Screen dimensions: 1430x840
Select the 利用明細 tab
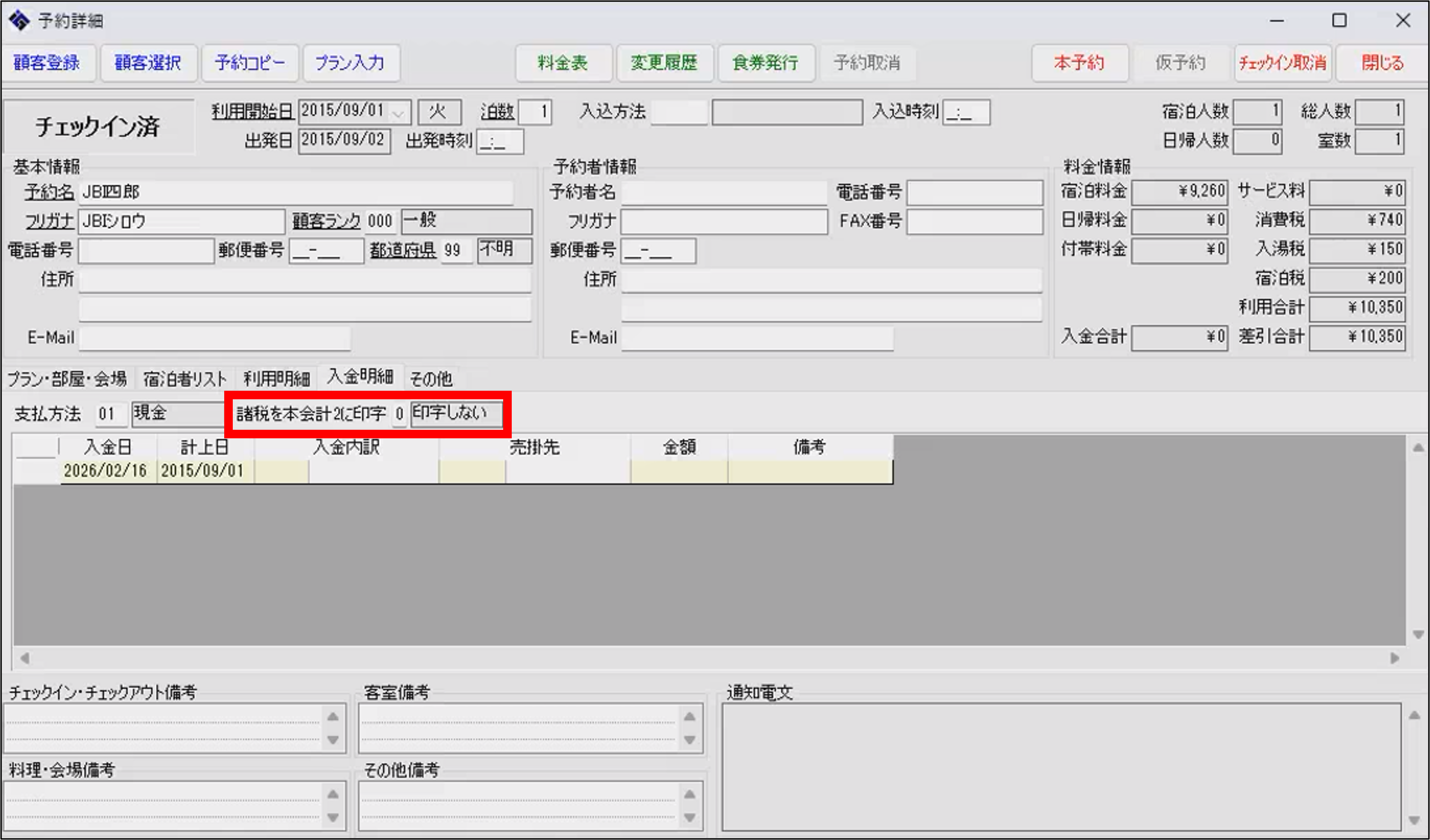(x=277, y=379)
